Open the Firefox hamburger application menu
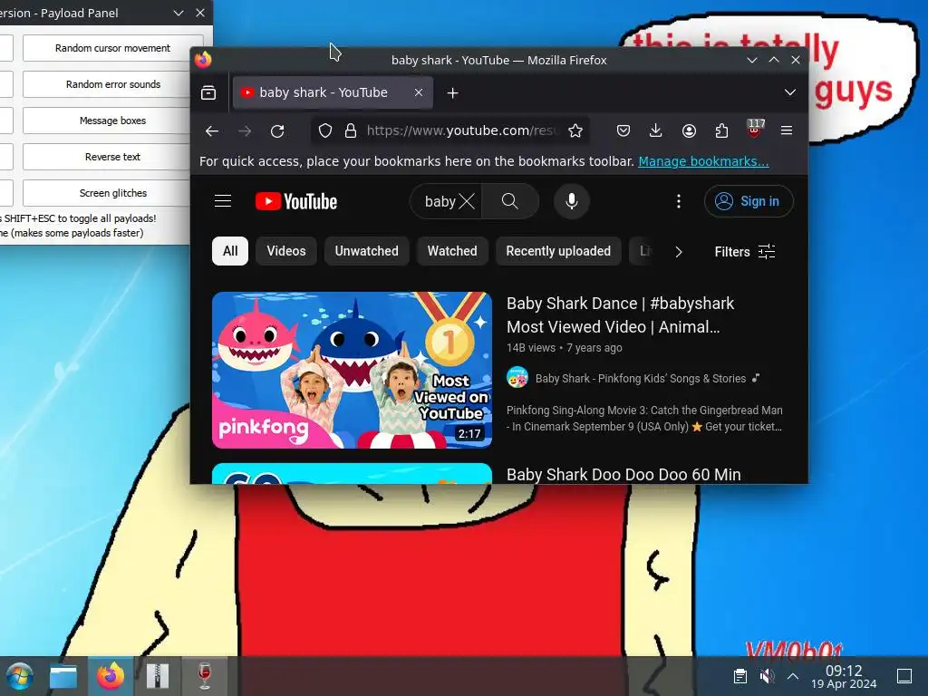 787,130
